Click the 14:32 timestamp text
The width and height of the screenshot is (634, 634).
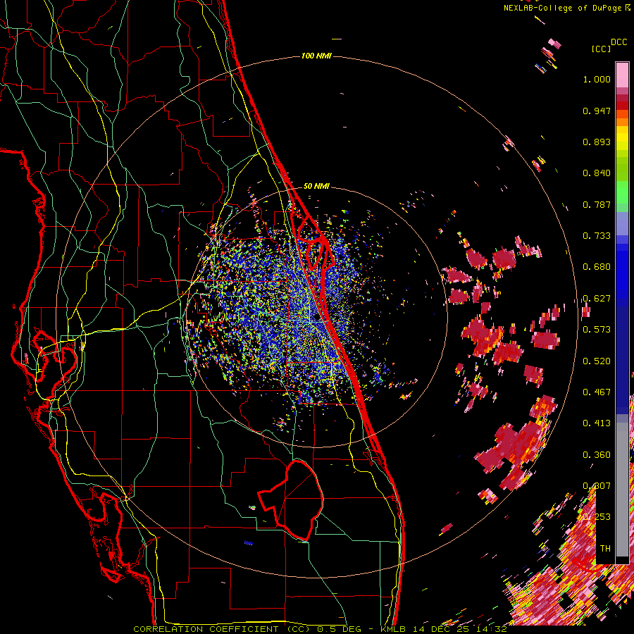(x=491, y=629)
